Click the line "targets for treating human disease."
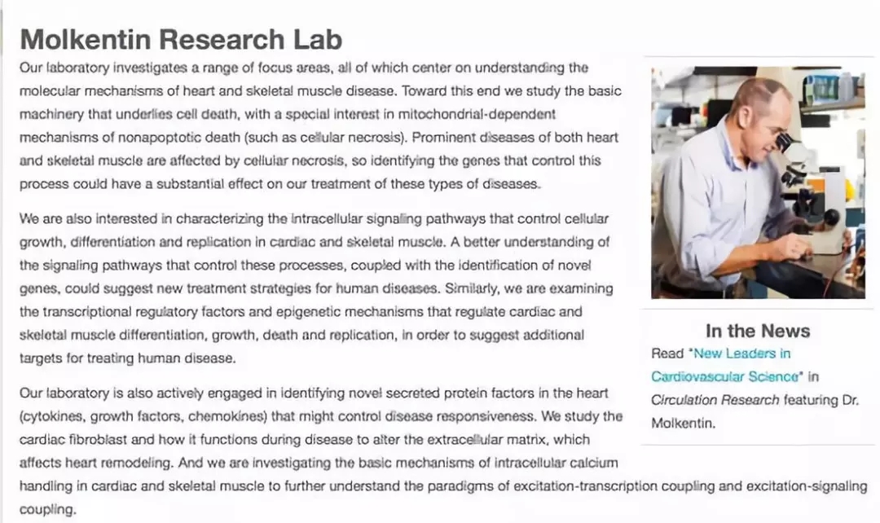Image resolution: width=880 pixels, height=523 pixels. [x=127, y=358]
